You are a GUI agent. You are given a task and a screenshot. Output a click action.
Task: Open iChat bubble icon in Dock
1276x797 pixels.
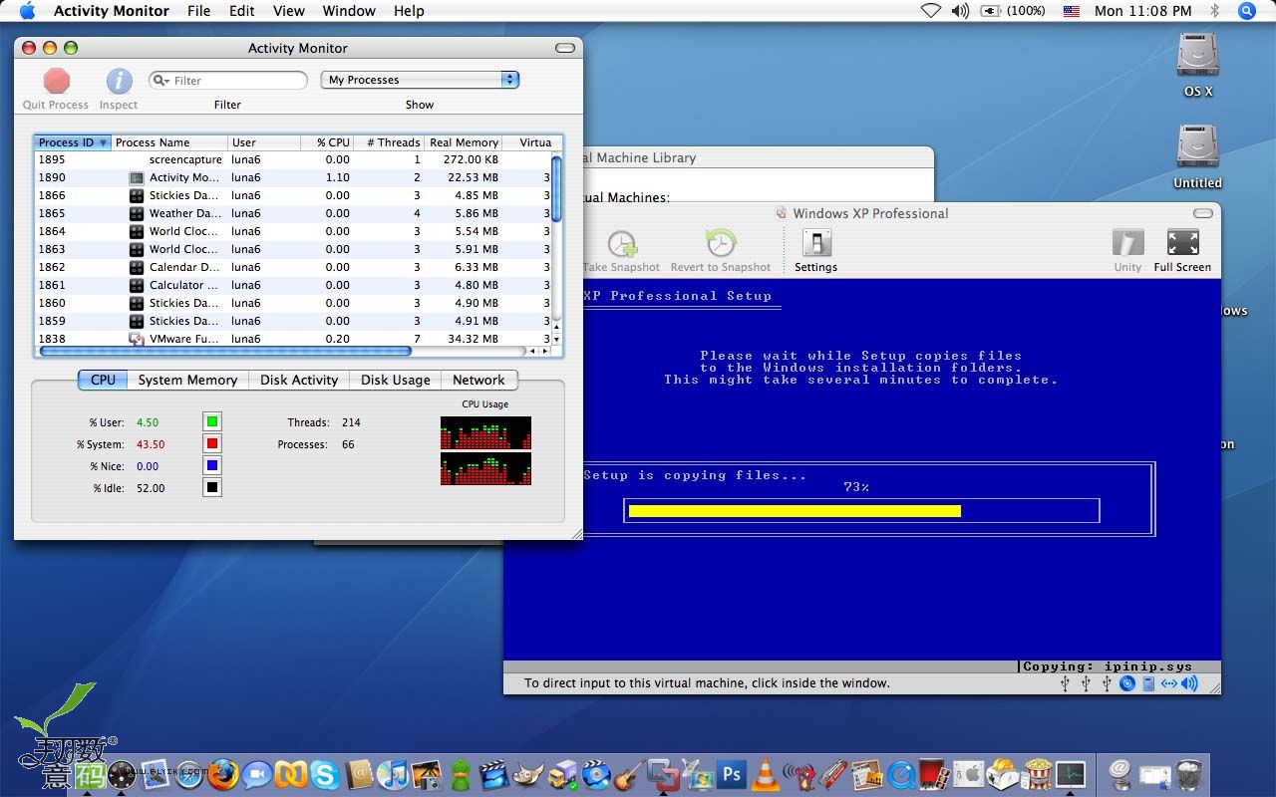point(258,774)
